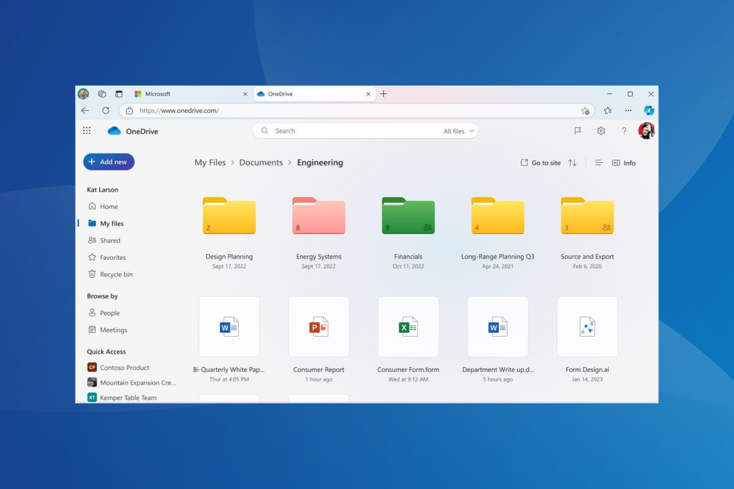Open Help using the question mark icon
Image resolution: width=734 pixels, height=489 pixels.
coord(624,130)
